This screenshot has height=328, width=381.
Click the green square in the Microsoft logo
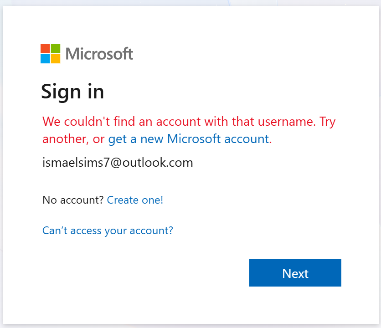click(56, 48)
